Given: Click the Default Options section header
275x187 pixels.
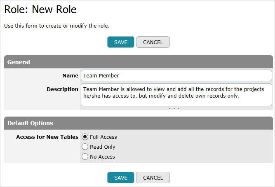Looking at the screenshot, I should tap(139, 123).
